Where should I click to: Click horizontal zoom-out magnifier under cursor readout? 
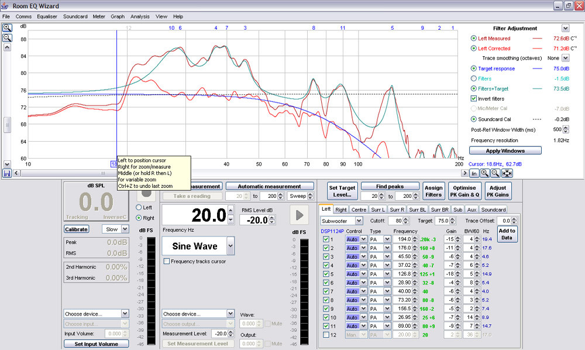[495, 173]
